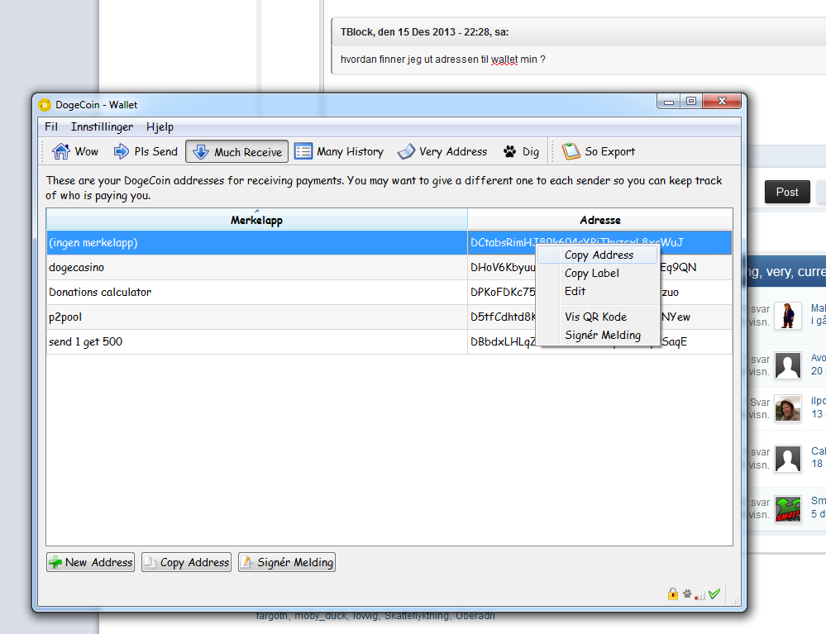Sort by the Merkelapp column header
Viewport: 826px width, 634px height.
(x=256, y=220)
